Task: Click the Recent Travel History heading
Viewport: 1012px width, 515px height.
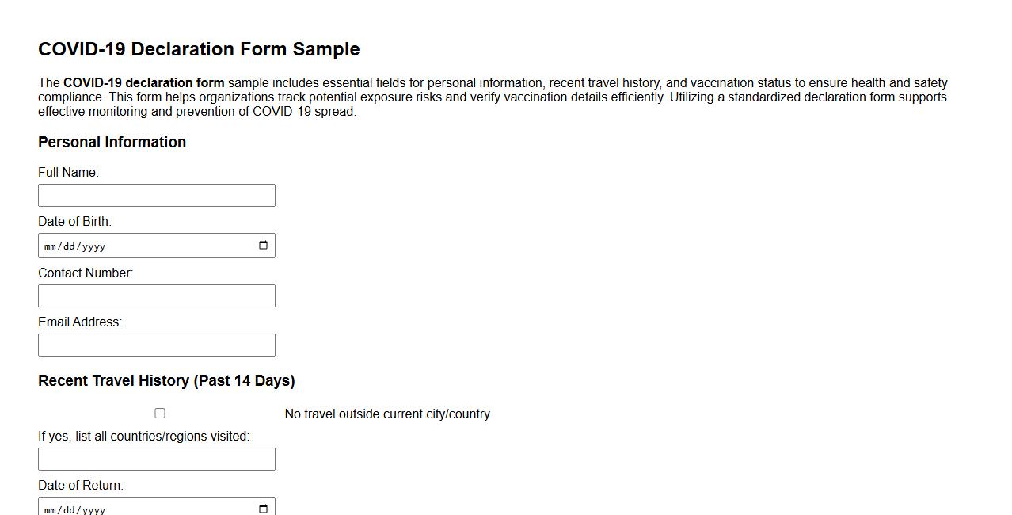Action: pos(166,380)
